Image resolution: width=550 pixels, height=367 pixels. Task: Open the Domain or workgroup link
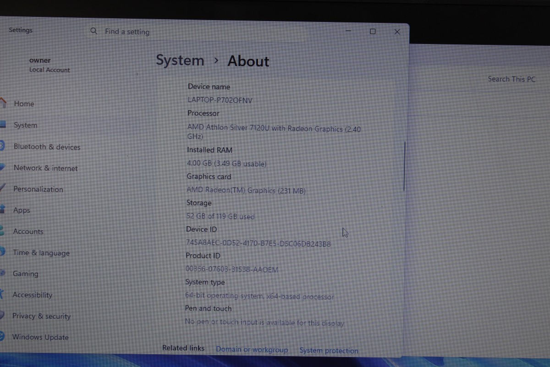pyautogui.click(x=252, y=350)
